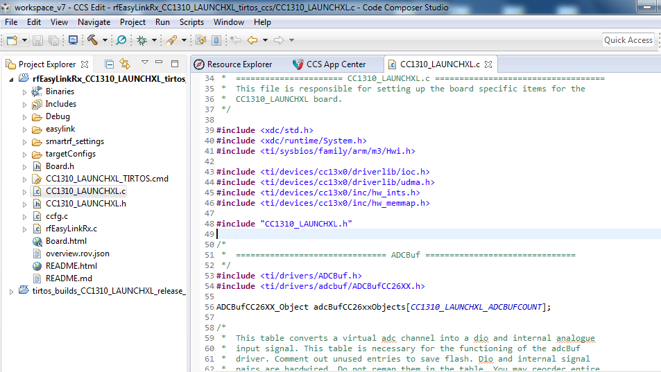Select Board.html in Project Explorer
This screenshot has width=661, height=372.
(66, 240)
